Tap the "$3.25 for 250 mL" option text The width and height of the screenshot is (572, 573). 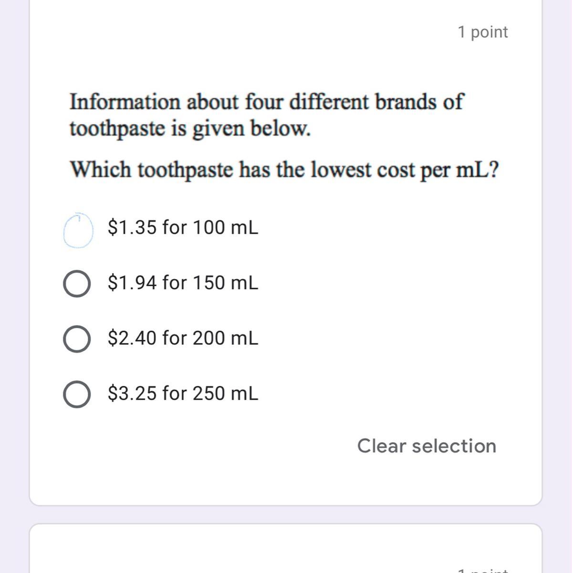(183, 393)
